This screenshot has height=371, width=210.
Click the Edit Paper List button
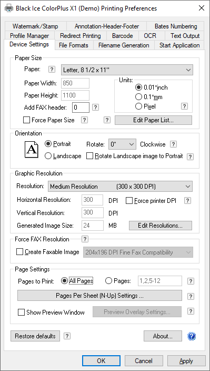tap(153, 120)
